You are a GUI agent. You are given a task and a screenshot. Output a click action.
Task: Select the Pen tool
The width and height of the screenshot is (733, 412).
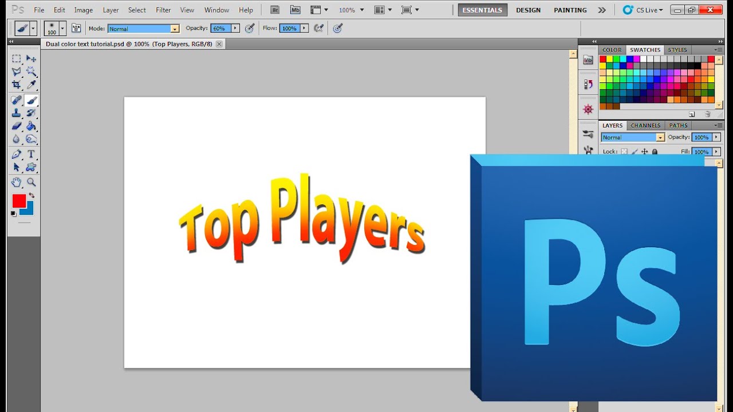17,154
